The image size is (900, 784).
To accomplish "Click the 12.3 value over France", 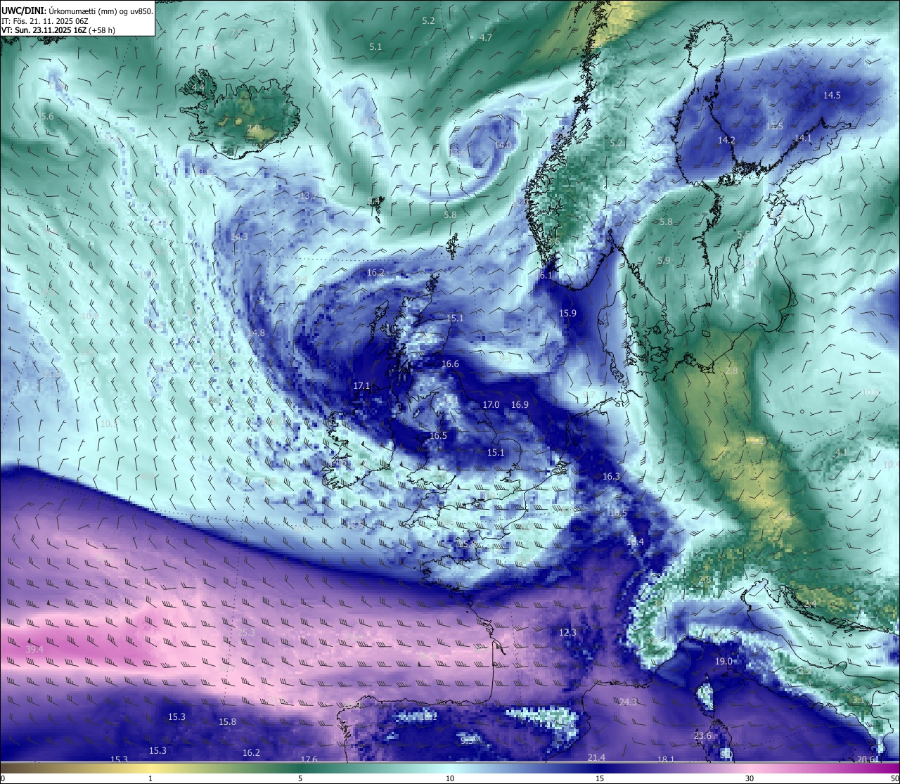I will tap(567, 633).
